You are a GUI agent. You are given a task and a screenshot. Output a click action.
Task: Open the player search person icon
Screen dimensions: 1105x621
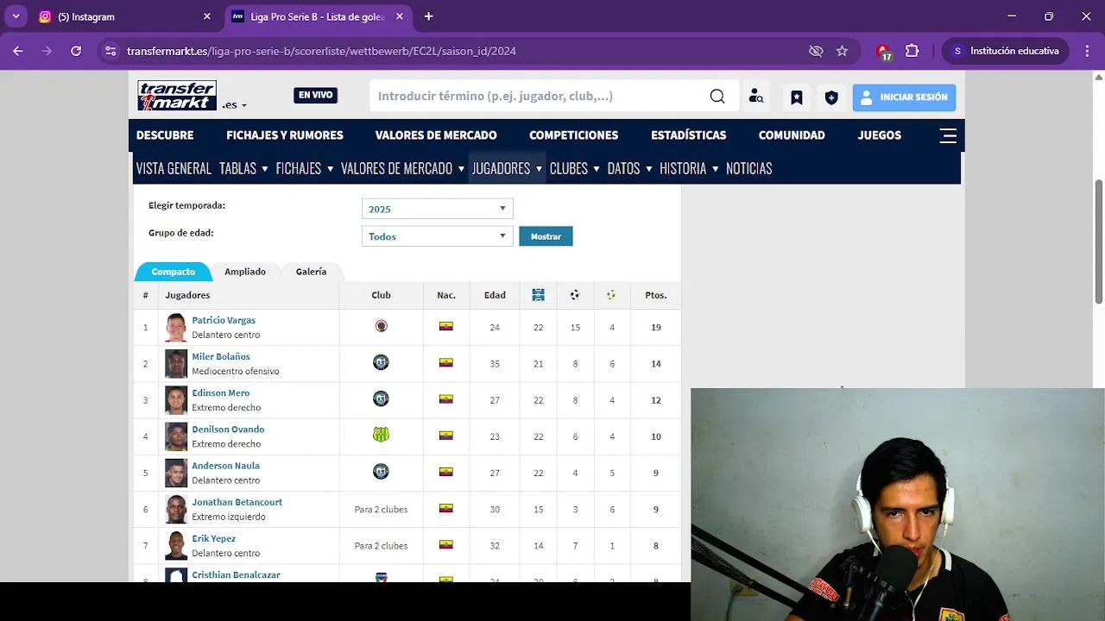click(756, 97)
